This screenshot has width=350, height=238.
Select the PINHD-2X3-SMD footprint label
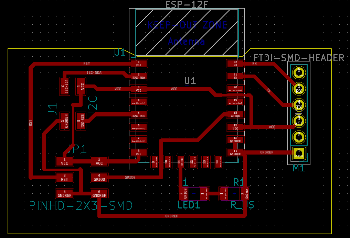[x=81, y=206]
